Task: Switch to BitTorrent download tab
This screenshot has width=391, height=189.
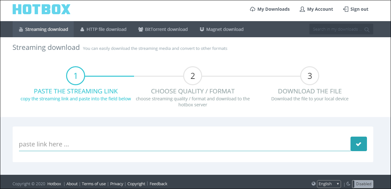Action: [x=163, y=29]
